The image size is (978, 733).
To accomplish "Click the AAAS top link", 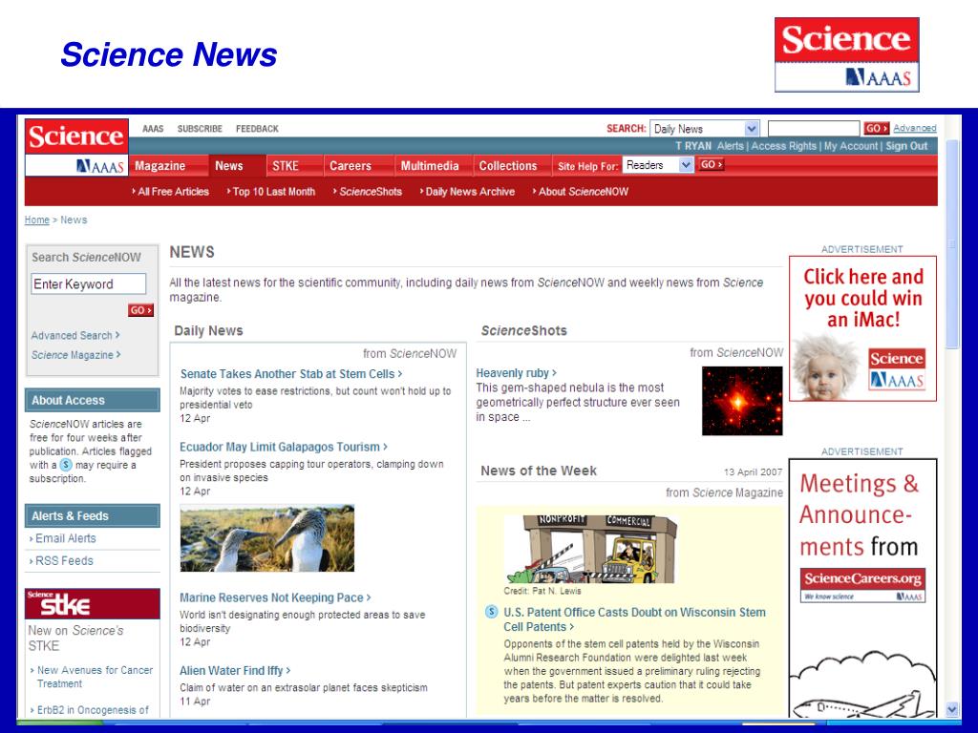I will pyautogui.click(x=153, y=129).
